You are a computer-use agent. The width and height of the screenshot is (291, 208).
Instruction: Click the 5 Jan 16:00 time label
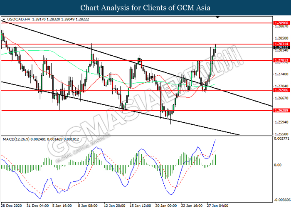tap(62, 206)
